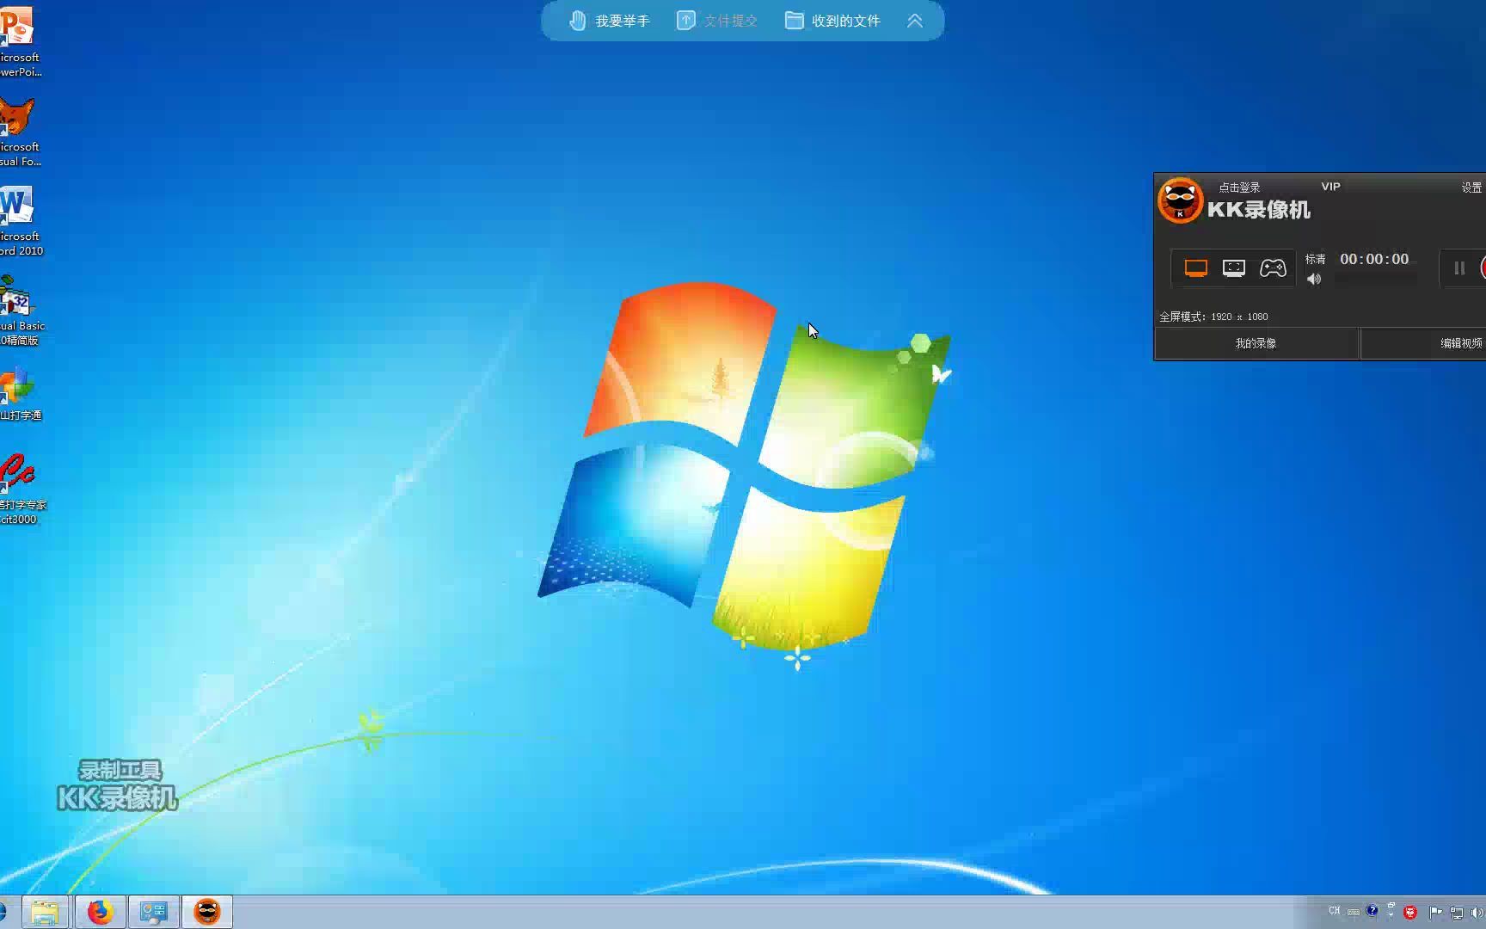Open 设置 in KK录像机
Screen dimensions: 1486x929
click(x=1471, y=187)
